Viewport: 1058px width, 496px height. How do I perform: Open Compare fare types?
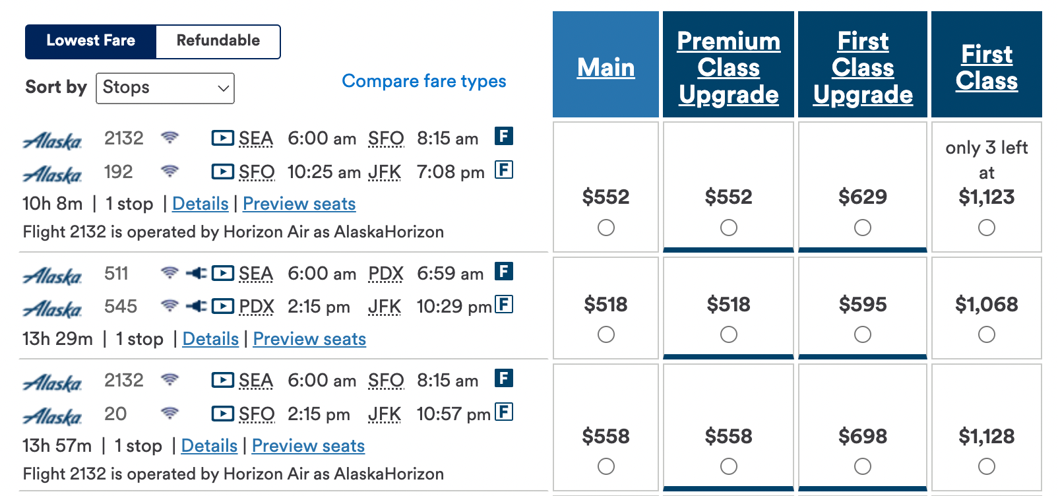tap(423, 81)
